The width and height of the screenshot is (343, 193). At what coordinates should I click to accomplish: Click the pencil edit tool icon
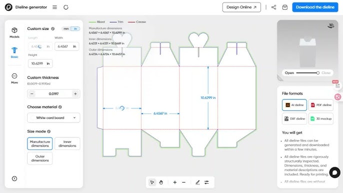click(x=197, y=182)
